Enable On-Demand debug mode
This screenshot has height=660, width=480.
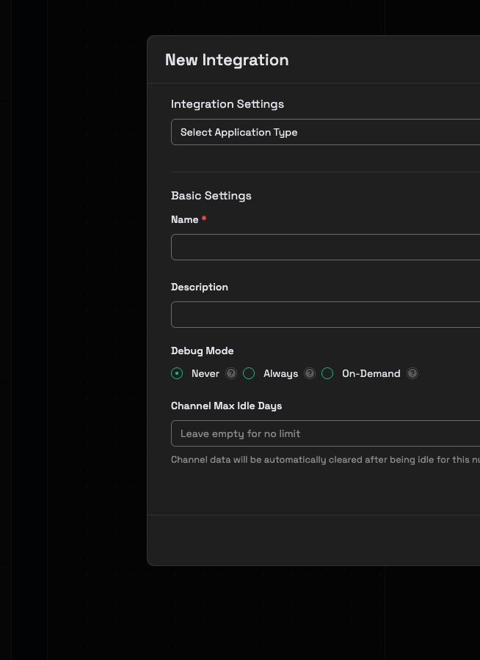pos(327,373)
